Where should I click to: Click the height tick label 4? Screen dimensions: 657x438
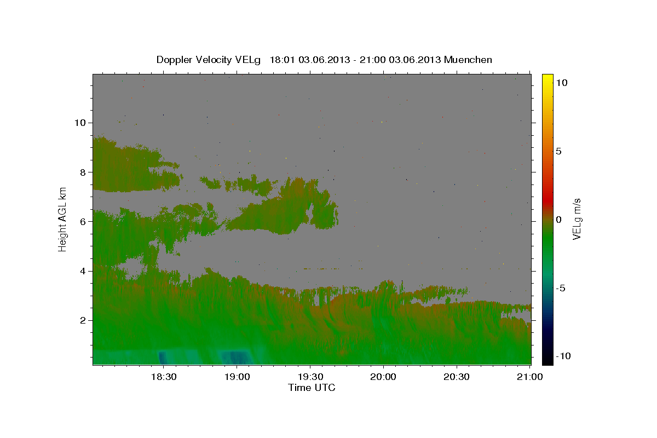coord(83,271)
